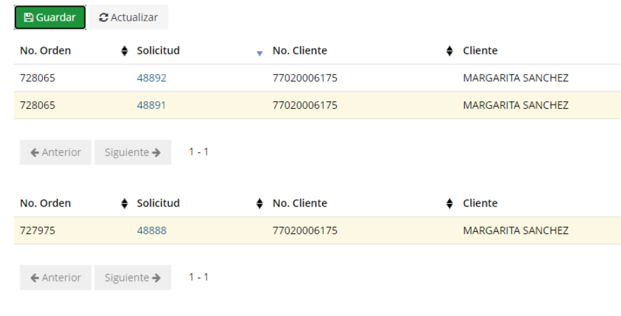
Task: Open solicitud link 48891
Action: [151, 105]
